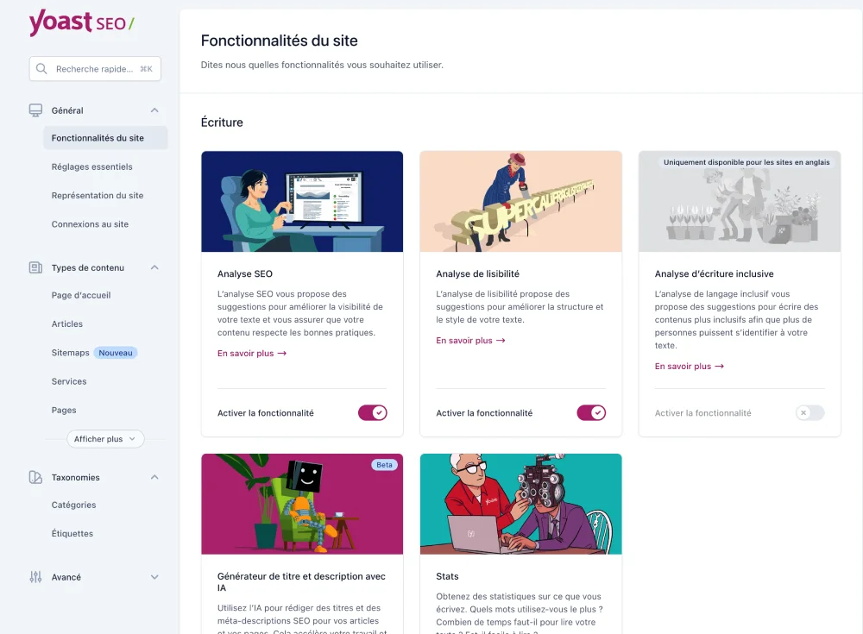
Task: Click the Beta badge on AI generator card
Action: 384,465
